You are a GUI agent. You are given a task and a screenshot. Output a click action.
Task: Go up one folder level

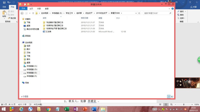(33, 13)
